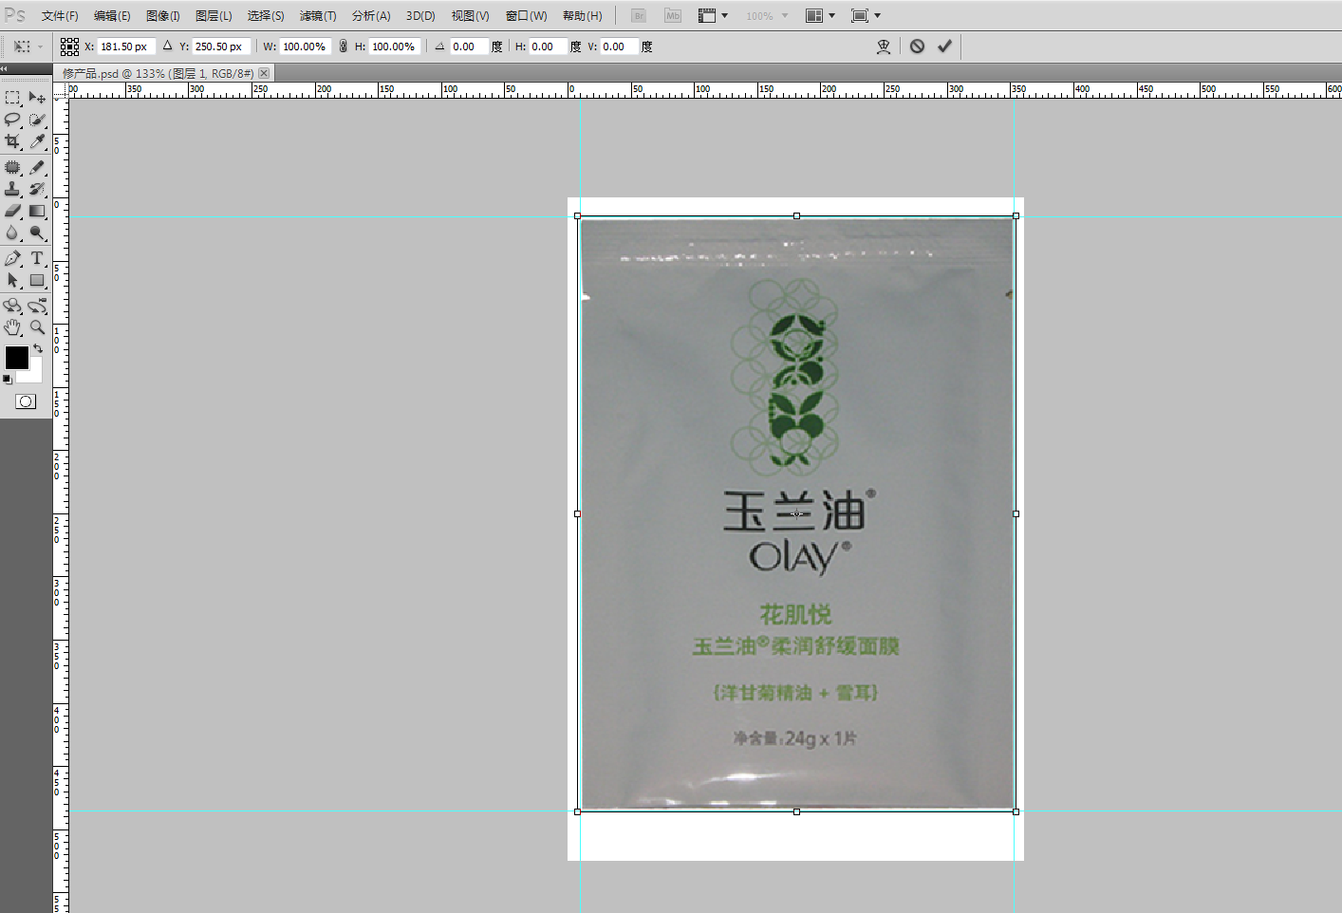Toggle Quick Mask mode

tap(26, 401)
